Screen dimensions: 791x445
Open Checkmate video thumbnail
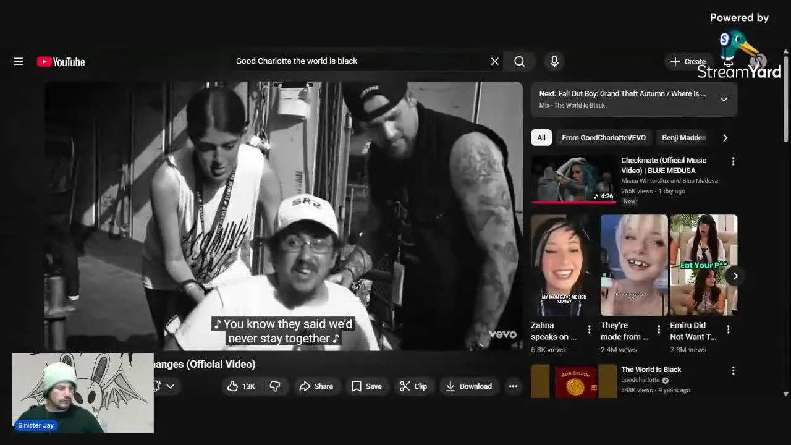pos(574,179)
